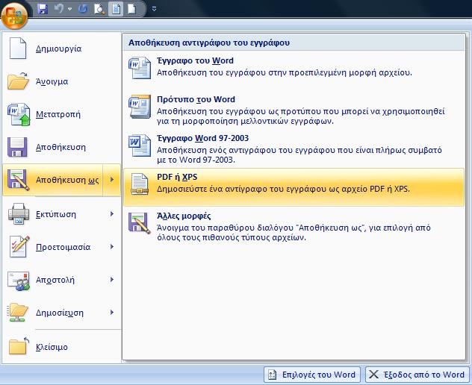This screenshot has height=385, width=472.
Task: Select the Αποστολή menu label
Action: click(55, 280)
